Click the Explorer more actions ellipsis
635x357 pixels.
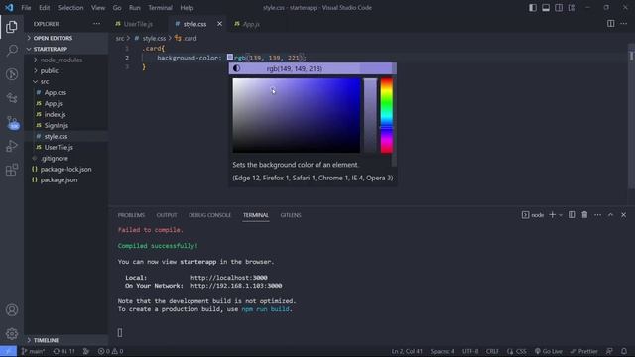click(97, 24)
